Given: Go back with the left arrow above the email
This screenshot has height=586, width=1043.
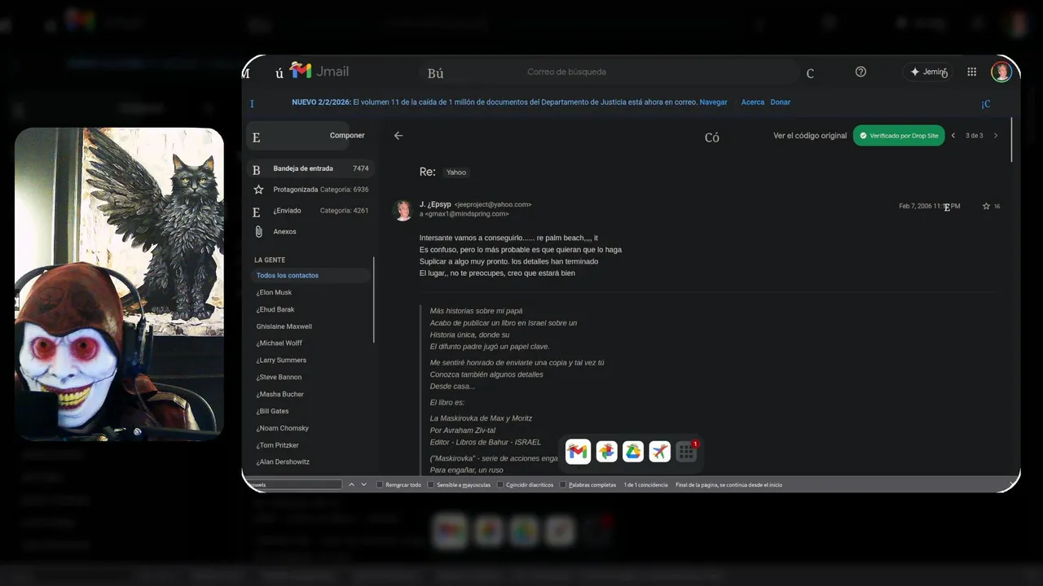Looking at the screenshot, I should pos(398,136).
